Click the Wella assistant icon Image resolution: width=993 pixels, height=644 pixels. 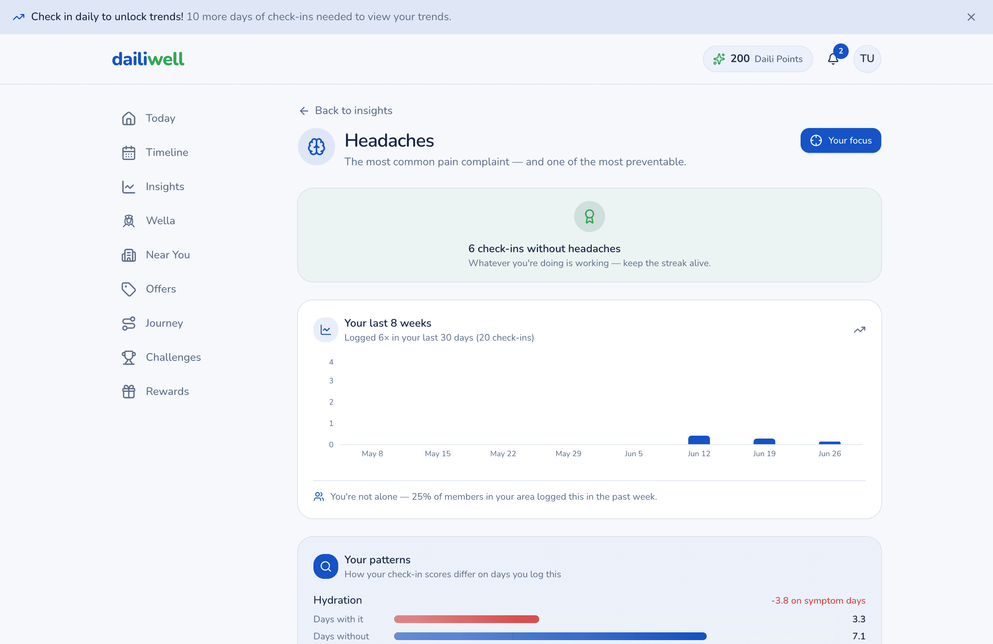pyautogui.click(x=128, y=221)
